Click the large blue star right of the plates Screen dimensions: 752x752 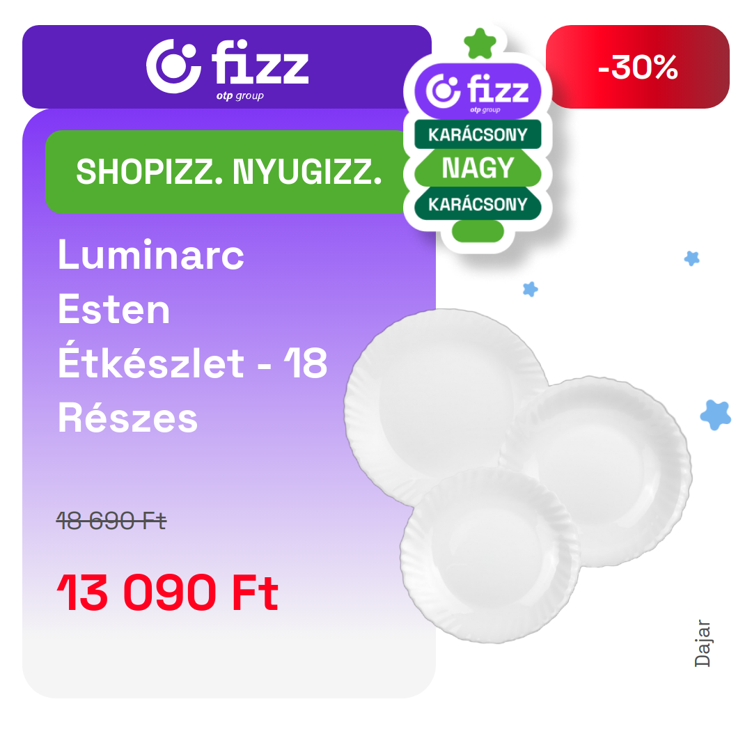[716, 415]
